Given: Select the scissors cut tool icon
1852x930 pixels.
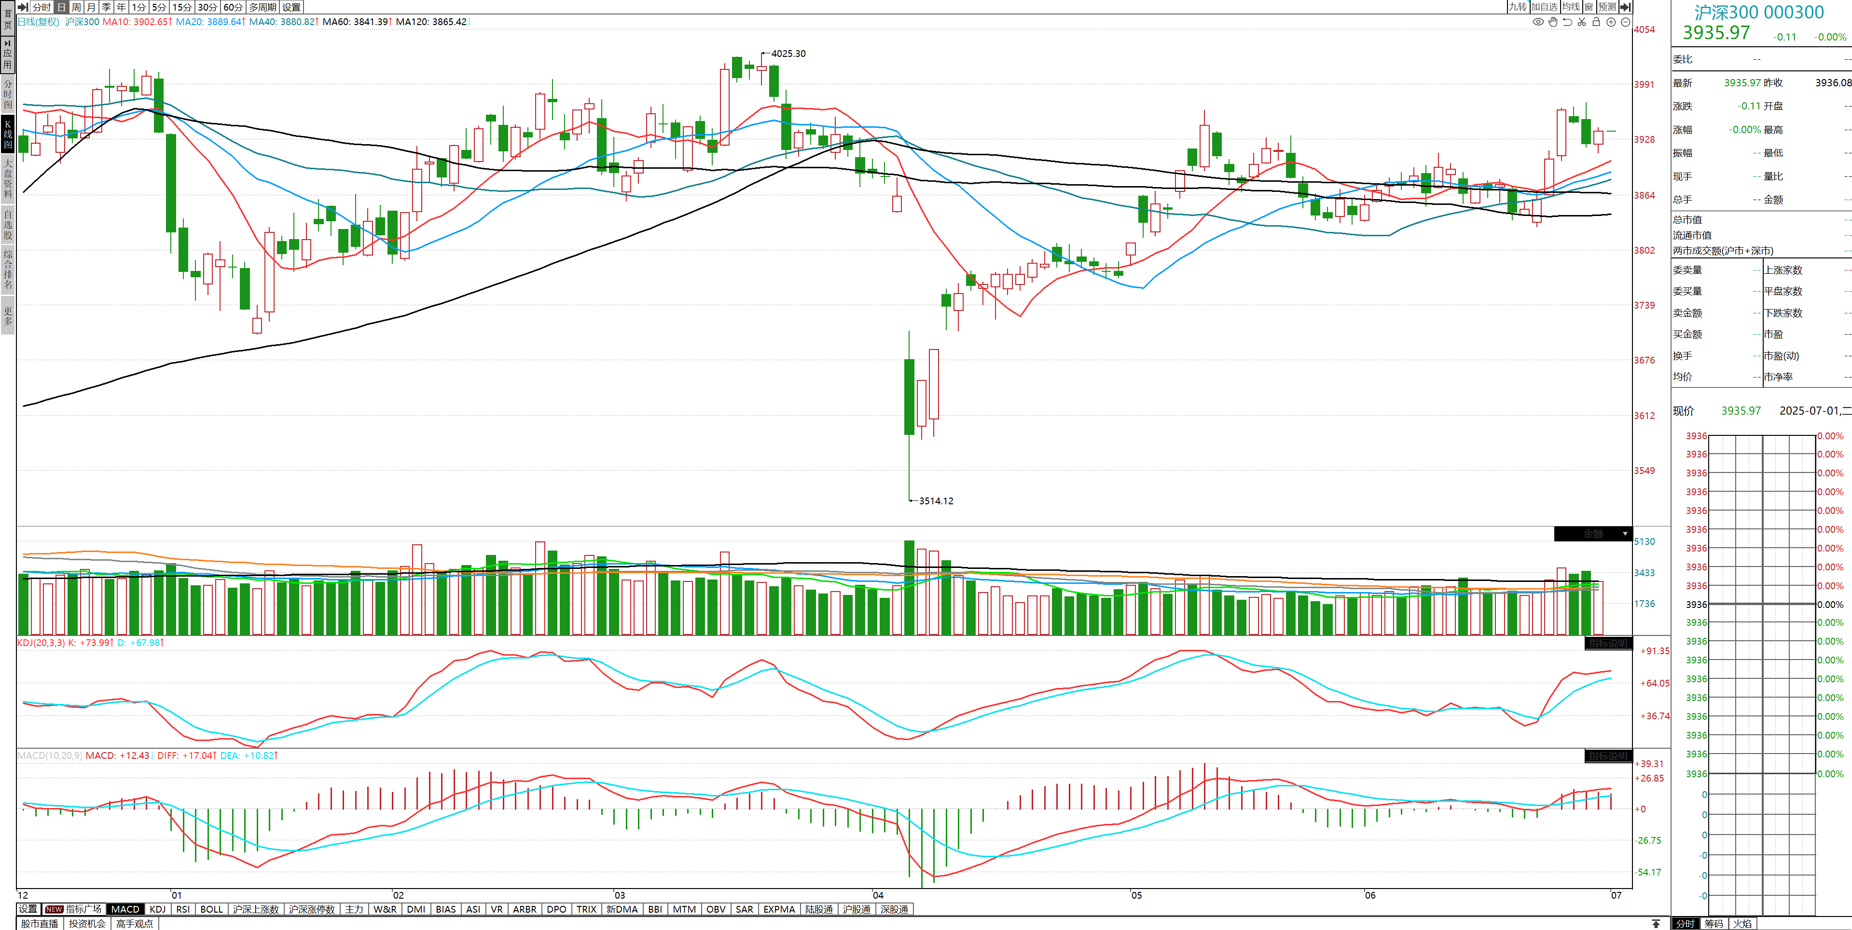Looking at the screenshot, I should (x=1582, y=22).
